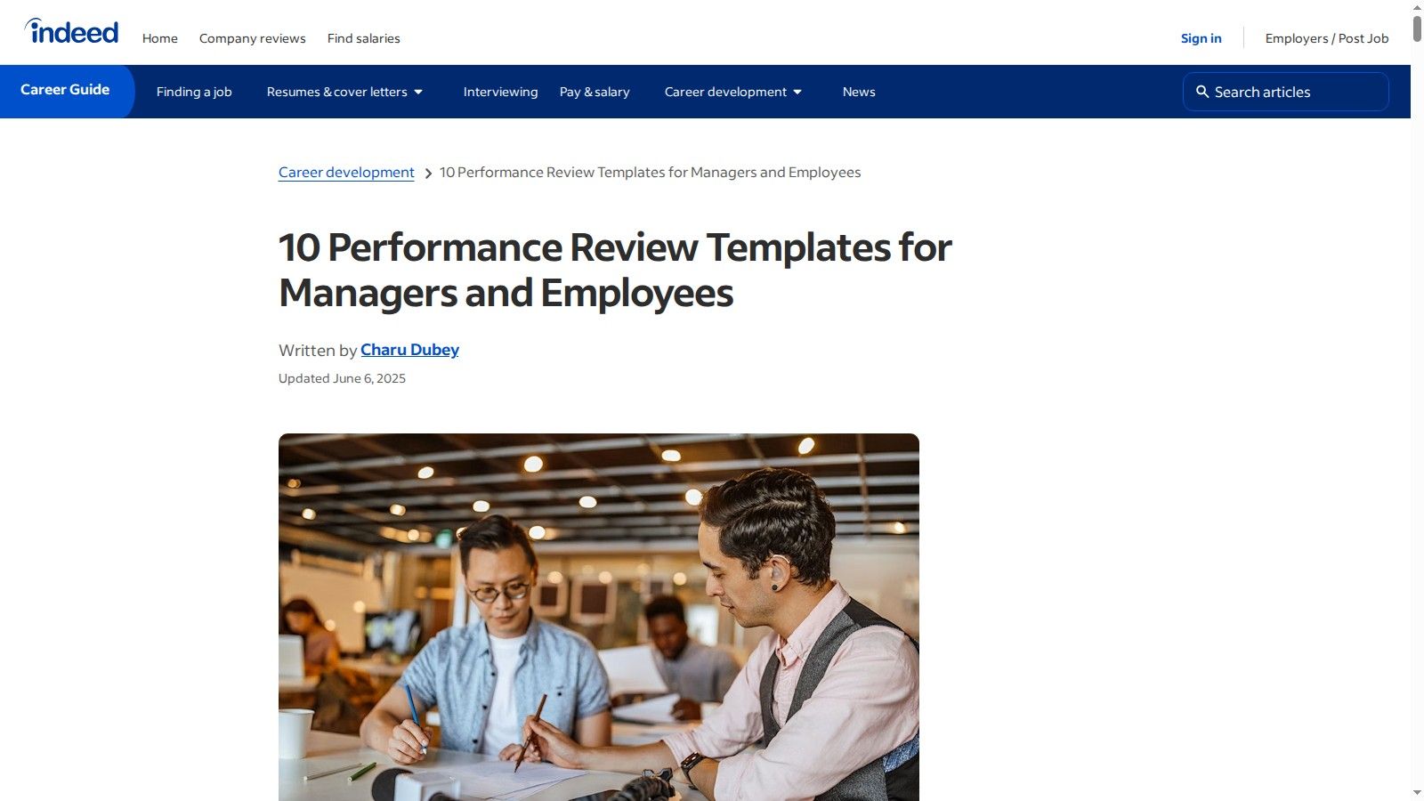Click the article header photo
This screenshot has height=801, width=1424.
(598, 616)
